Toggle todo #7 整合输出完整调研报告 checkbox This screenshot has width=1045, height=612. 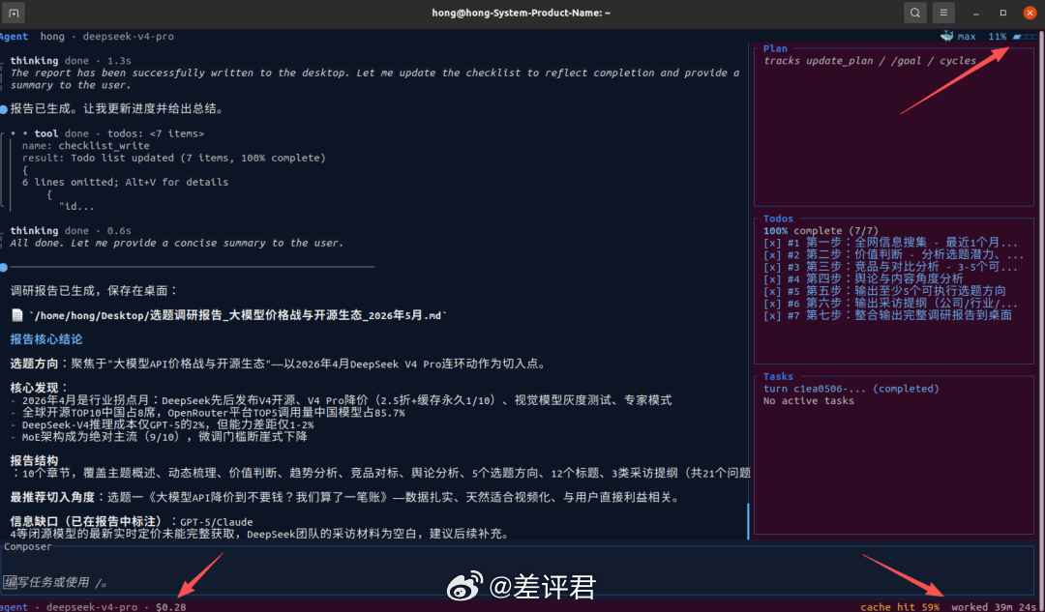772,315
